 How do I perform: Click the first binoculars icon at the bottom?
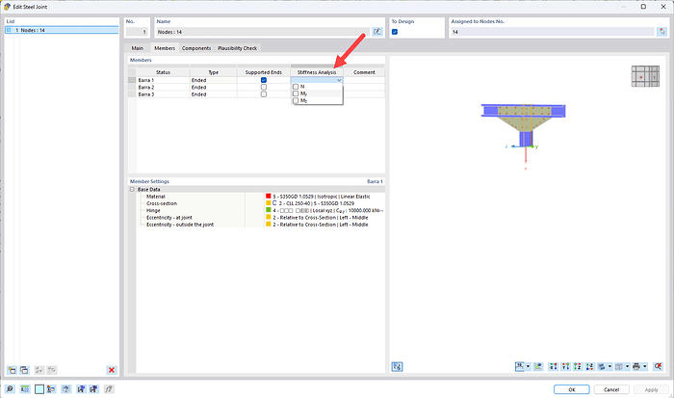pos(81,389)
